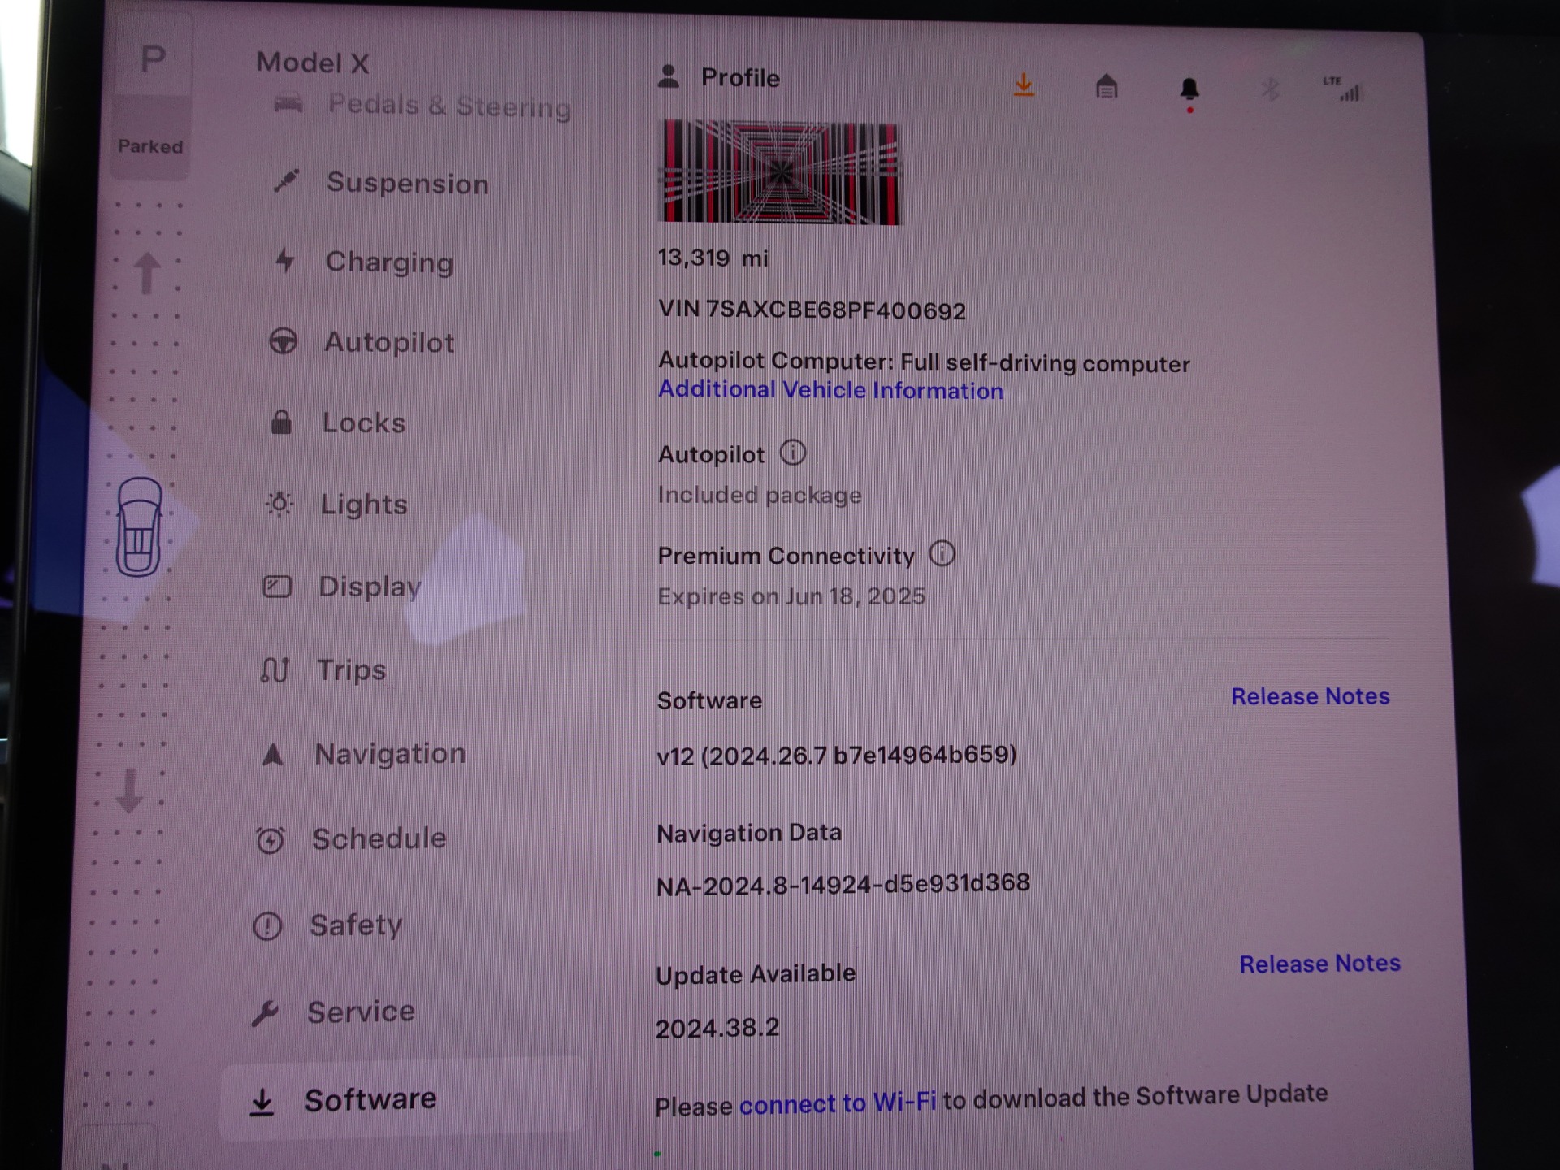Click the Safety exclamation icon

coord(267,925)
